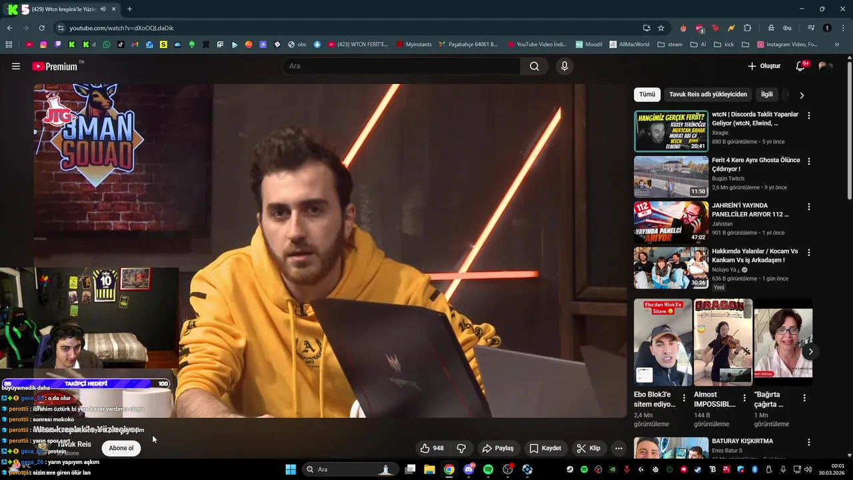
Task: Open YouTube notifications bell
Action: click(x=801, y=66)
